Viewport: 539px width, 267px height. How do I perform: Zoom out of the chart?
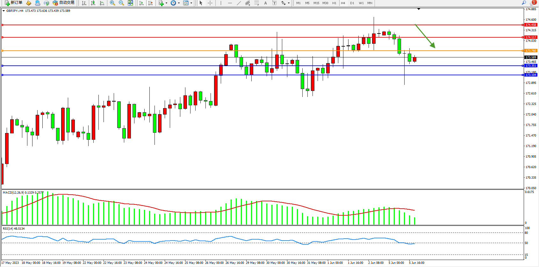coord(121,3)
